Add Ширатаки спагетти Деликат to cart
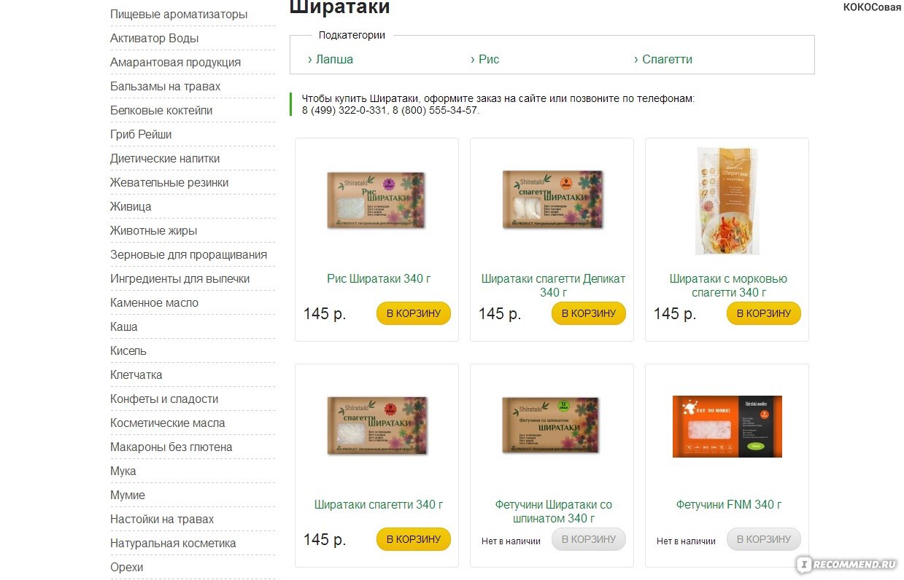 coord(589,313)
